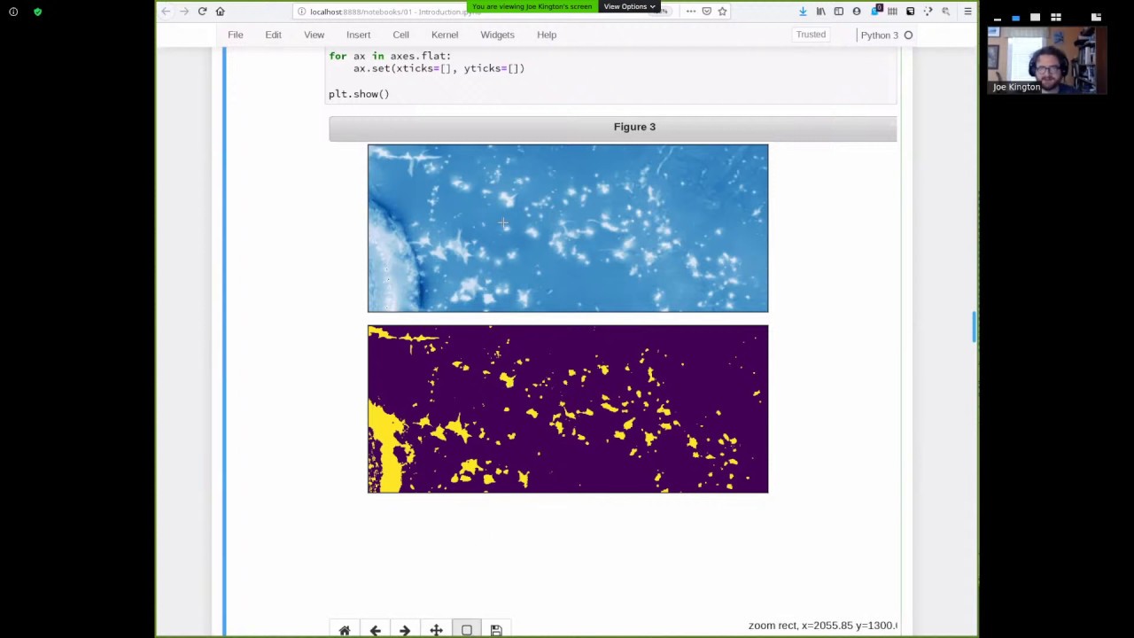Open Zoom View Options dropdown
The height and width of the screenshot is (638, 1134).
click(x=629, y=6)
